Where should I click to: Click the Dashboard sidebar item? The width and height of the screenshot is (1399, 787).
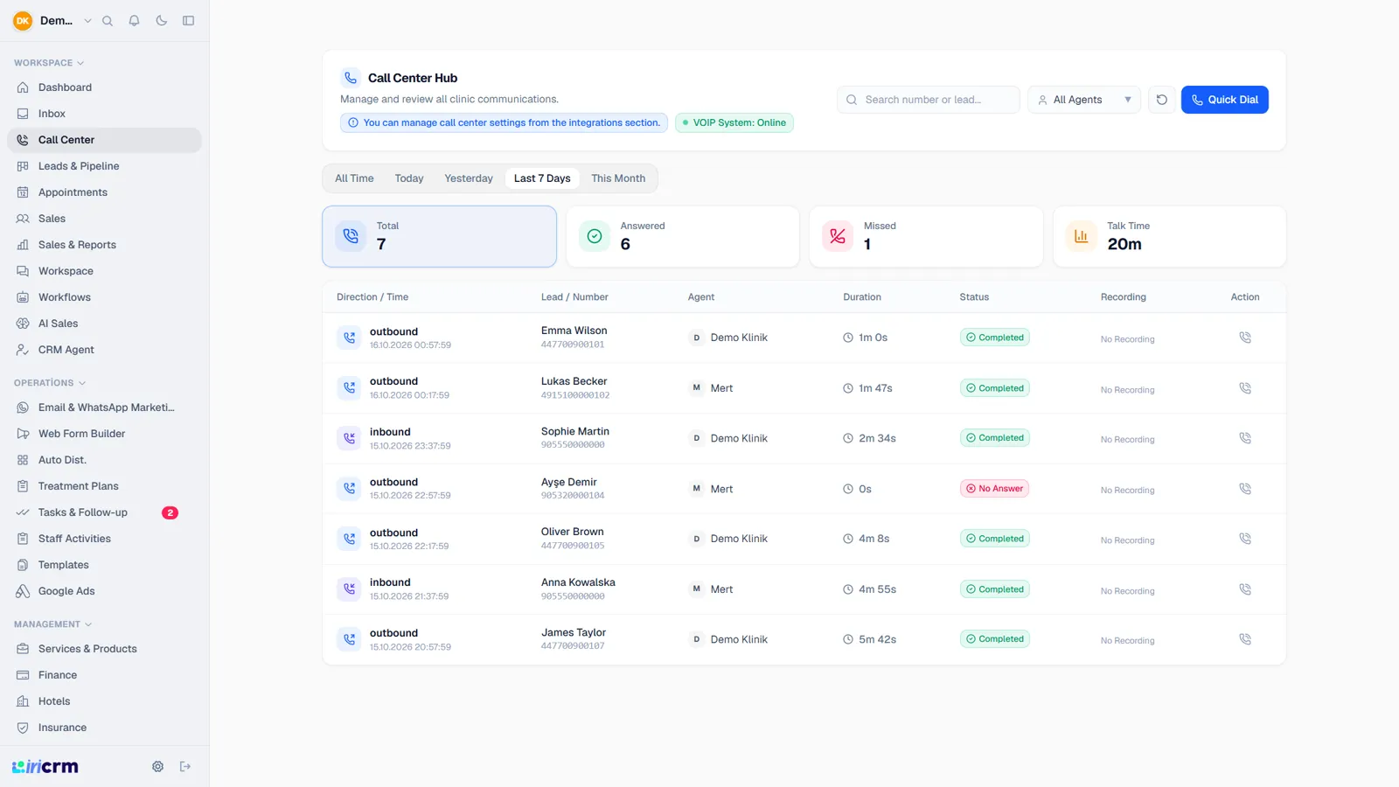[104, 87]
